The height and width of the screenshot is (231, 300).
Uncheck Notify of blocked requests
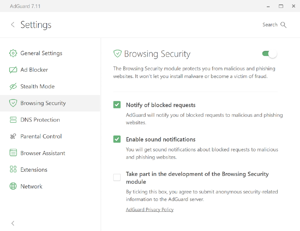(x=117, y=105)
